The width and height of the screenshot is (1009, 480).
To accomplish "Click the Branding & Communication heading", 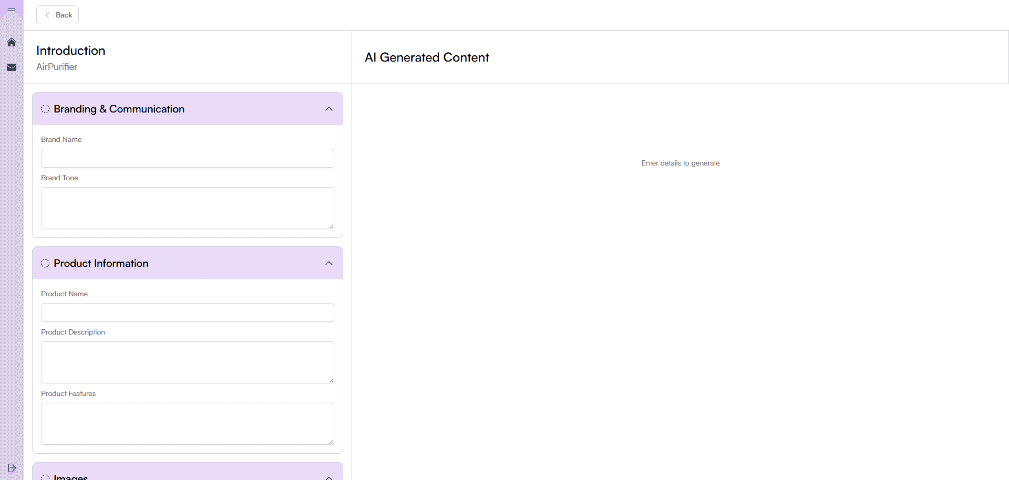I will (119, 109).
